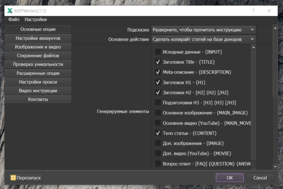283x189 pixels.
Task: Click the Cancel button
Action: (x=260, y=178)
